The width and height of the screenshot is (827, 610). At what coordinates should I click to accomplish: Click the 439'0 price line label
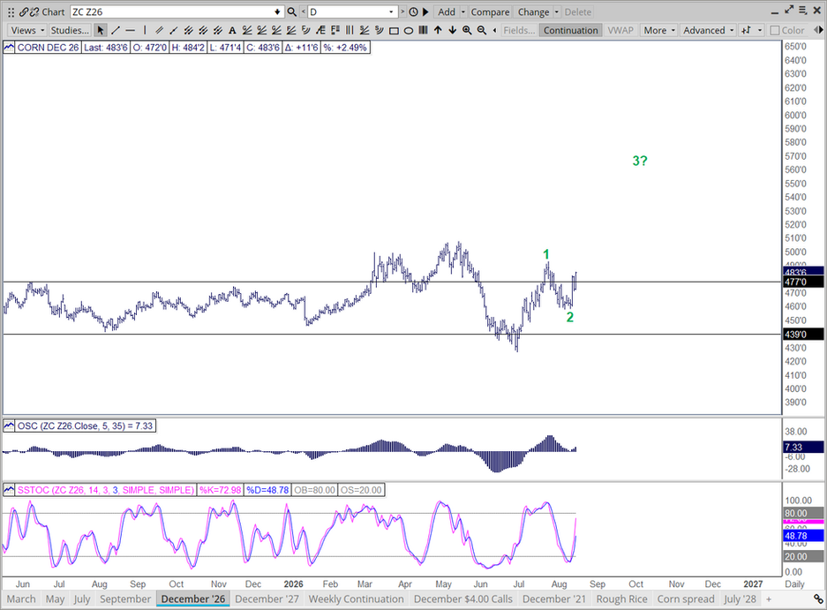804,334
